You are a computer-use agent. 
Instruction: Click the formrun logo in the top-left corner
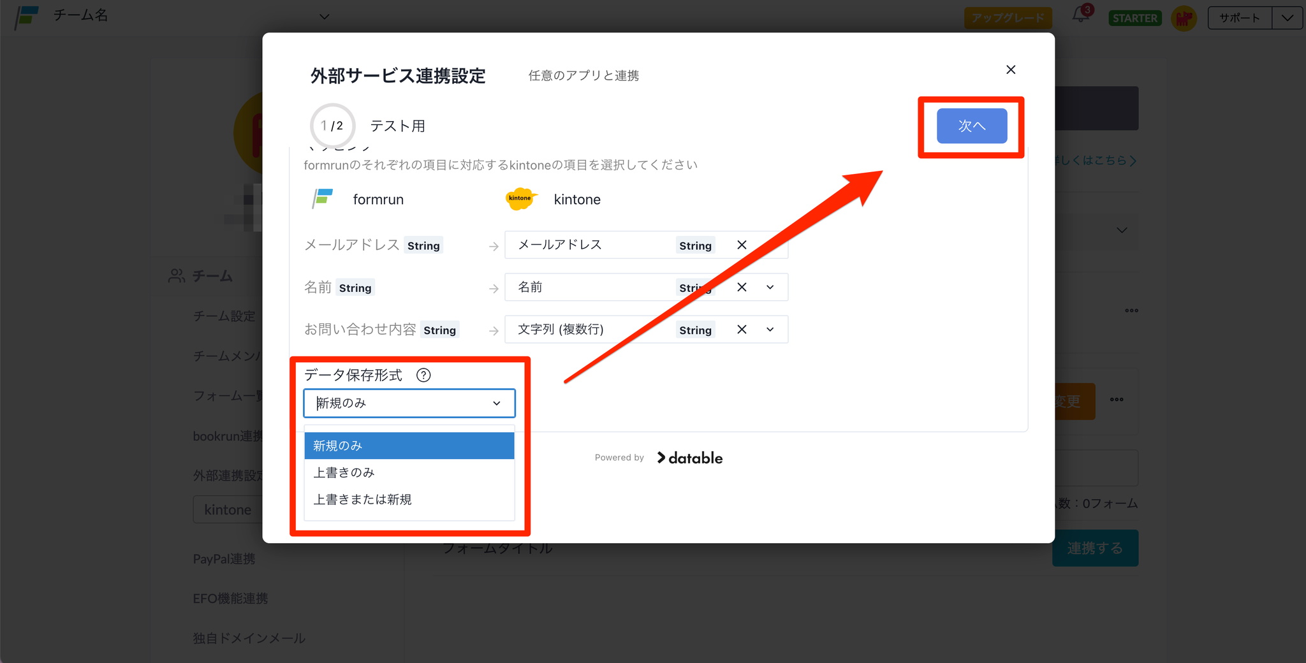click(x=27, y=17)
